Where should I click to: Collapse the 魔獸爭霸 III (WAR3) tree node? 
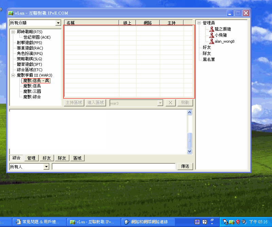(13, 75)
